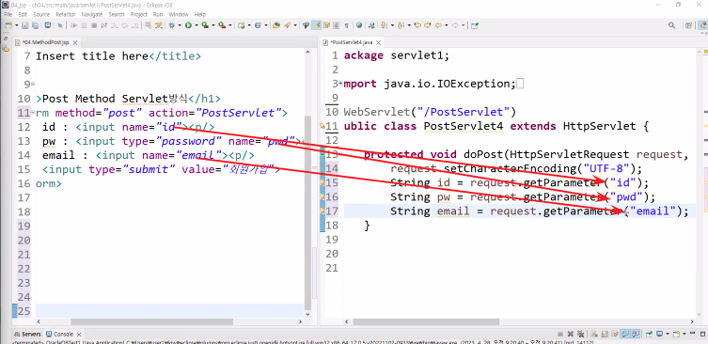Viewport: 708px width, 344px height.
Task: Click the Save All toolbar icon
Action: [35, 25]
